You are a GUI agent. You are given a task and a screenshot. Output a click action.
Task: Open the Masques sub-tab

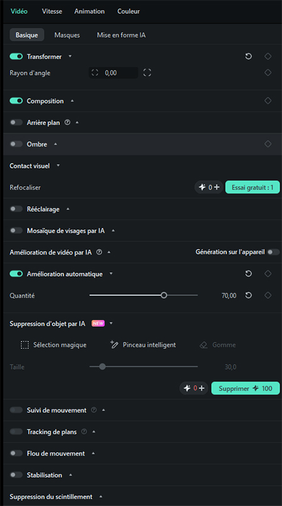tap(67, 35)
